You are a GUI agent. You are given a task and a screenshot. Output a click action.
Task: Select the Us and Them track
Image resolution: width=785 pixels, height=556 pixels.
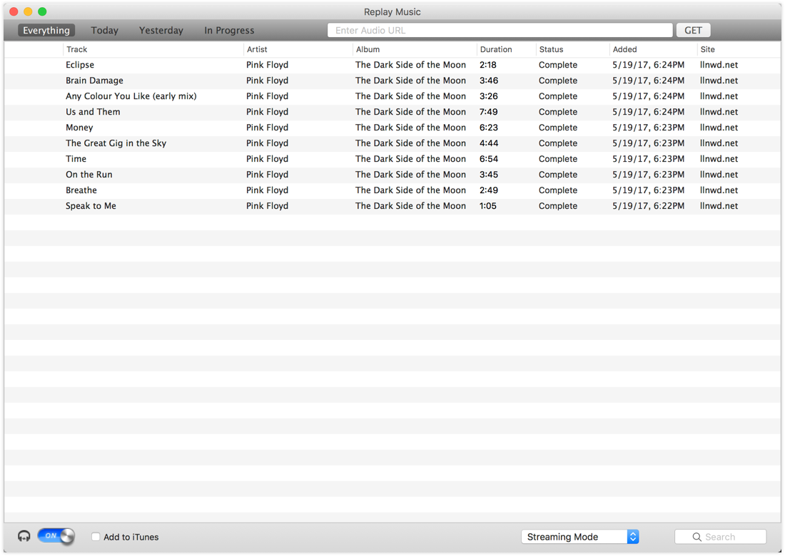coord(392,112)
